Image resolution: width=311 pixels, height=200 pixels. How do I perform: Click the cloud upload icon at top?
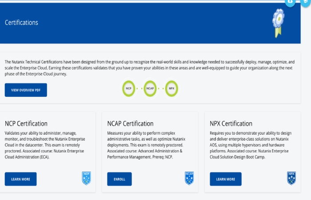(290, 3)
